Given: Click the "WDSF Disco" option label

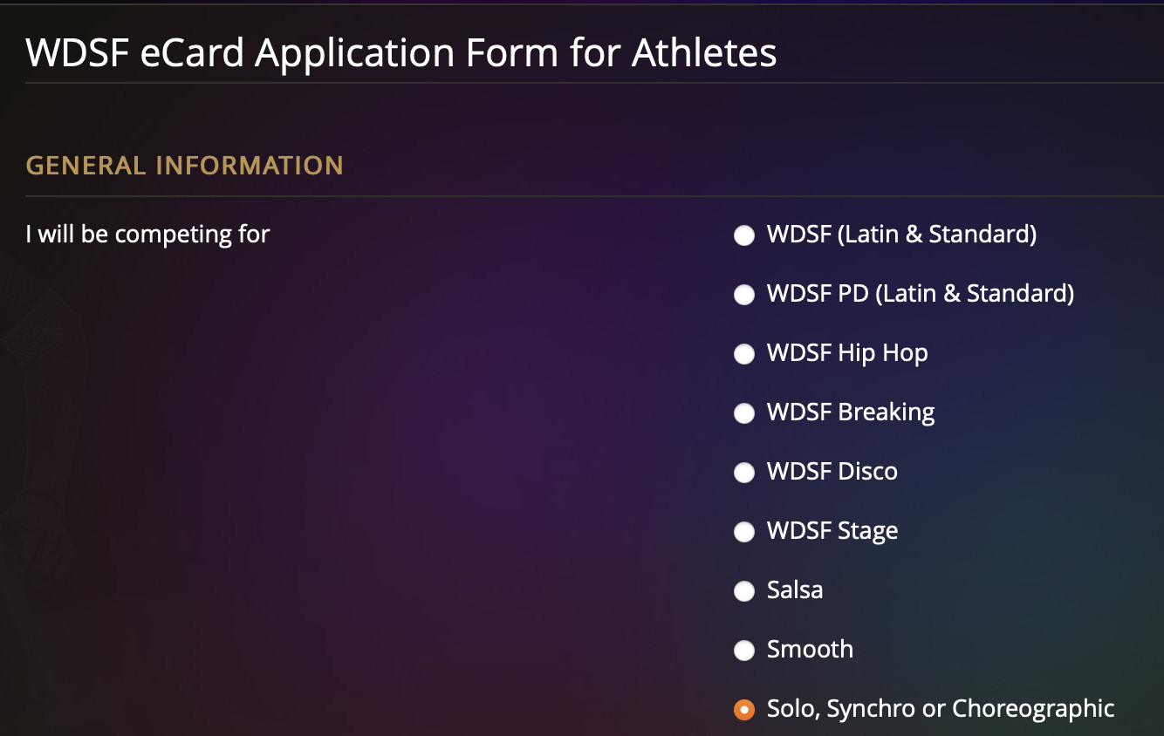Looking at the screenshot, I should pos(832,472).
